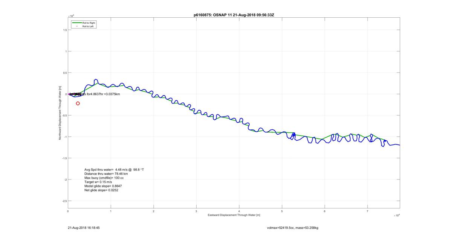
Task: Click the x-axis tick label 5
Action: coord(282,211)
